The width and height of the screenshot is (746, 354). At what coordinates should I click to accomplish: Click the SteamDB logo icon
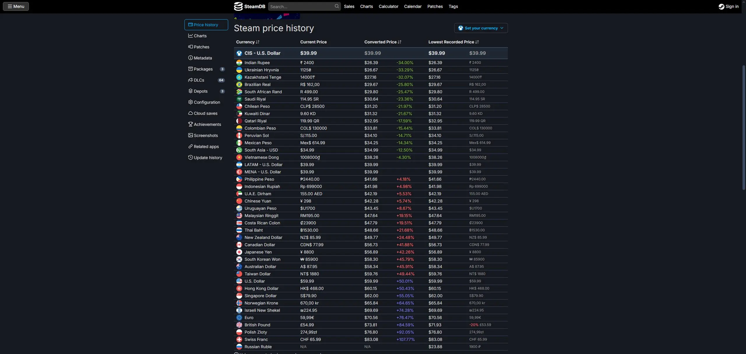[x=238, y=6]
